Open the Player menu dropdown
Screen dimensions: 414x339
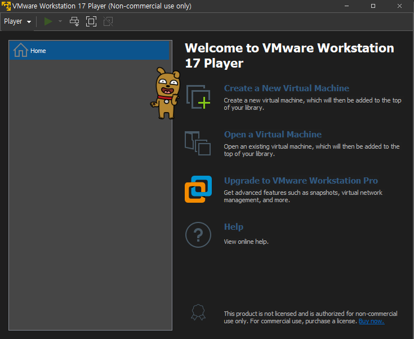(x=17, y=21)
